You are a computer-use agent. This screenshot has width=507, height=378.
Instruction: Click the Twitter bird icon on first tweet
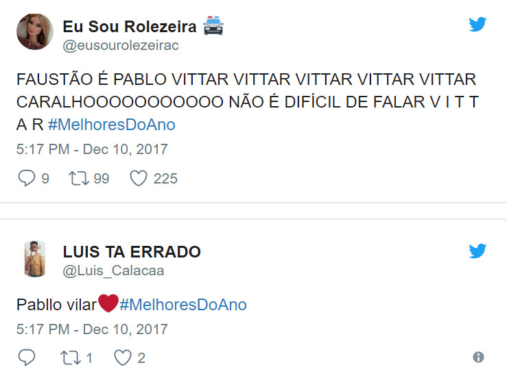click(x=477, y=24)
